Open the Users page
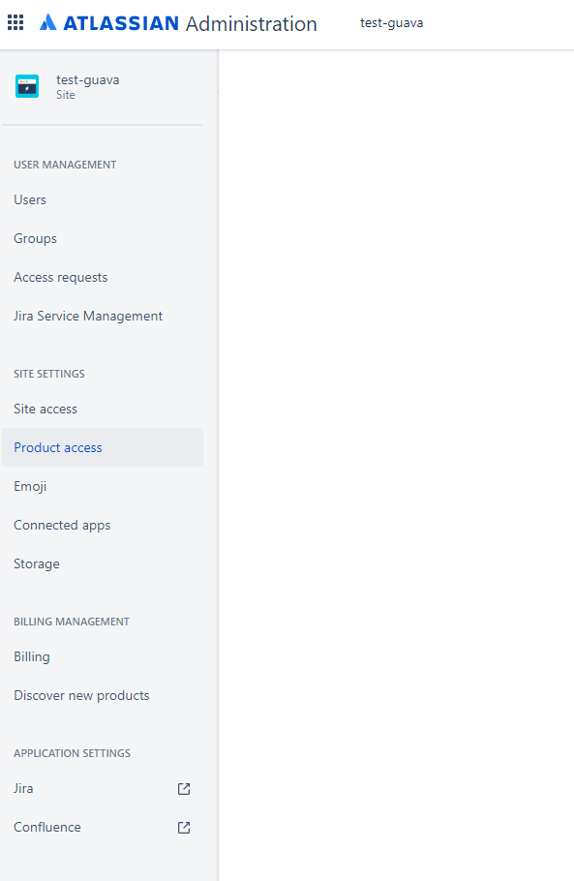574x881 pixels. point(103,200)
